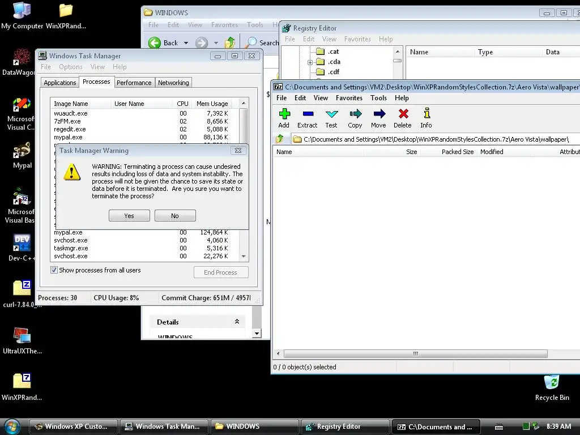Click the 7-Zip Extract toolbar icon

pos(308,114)
